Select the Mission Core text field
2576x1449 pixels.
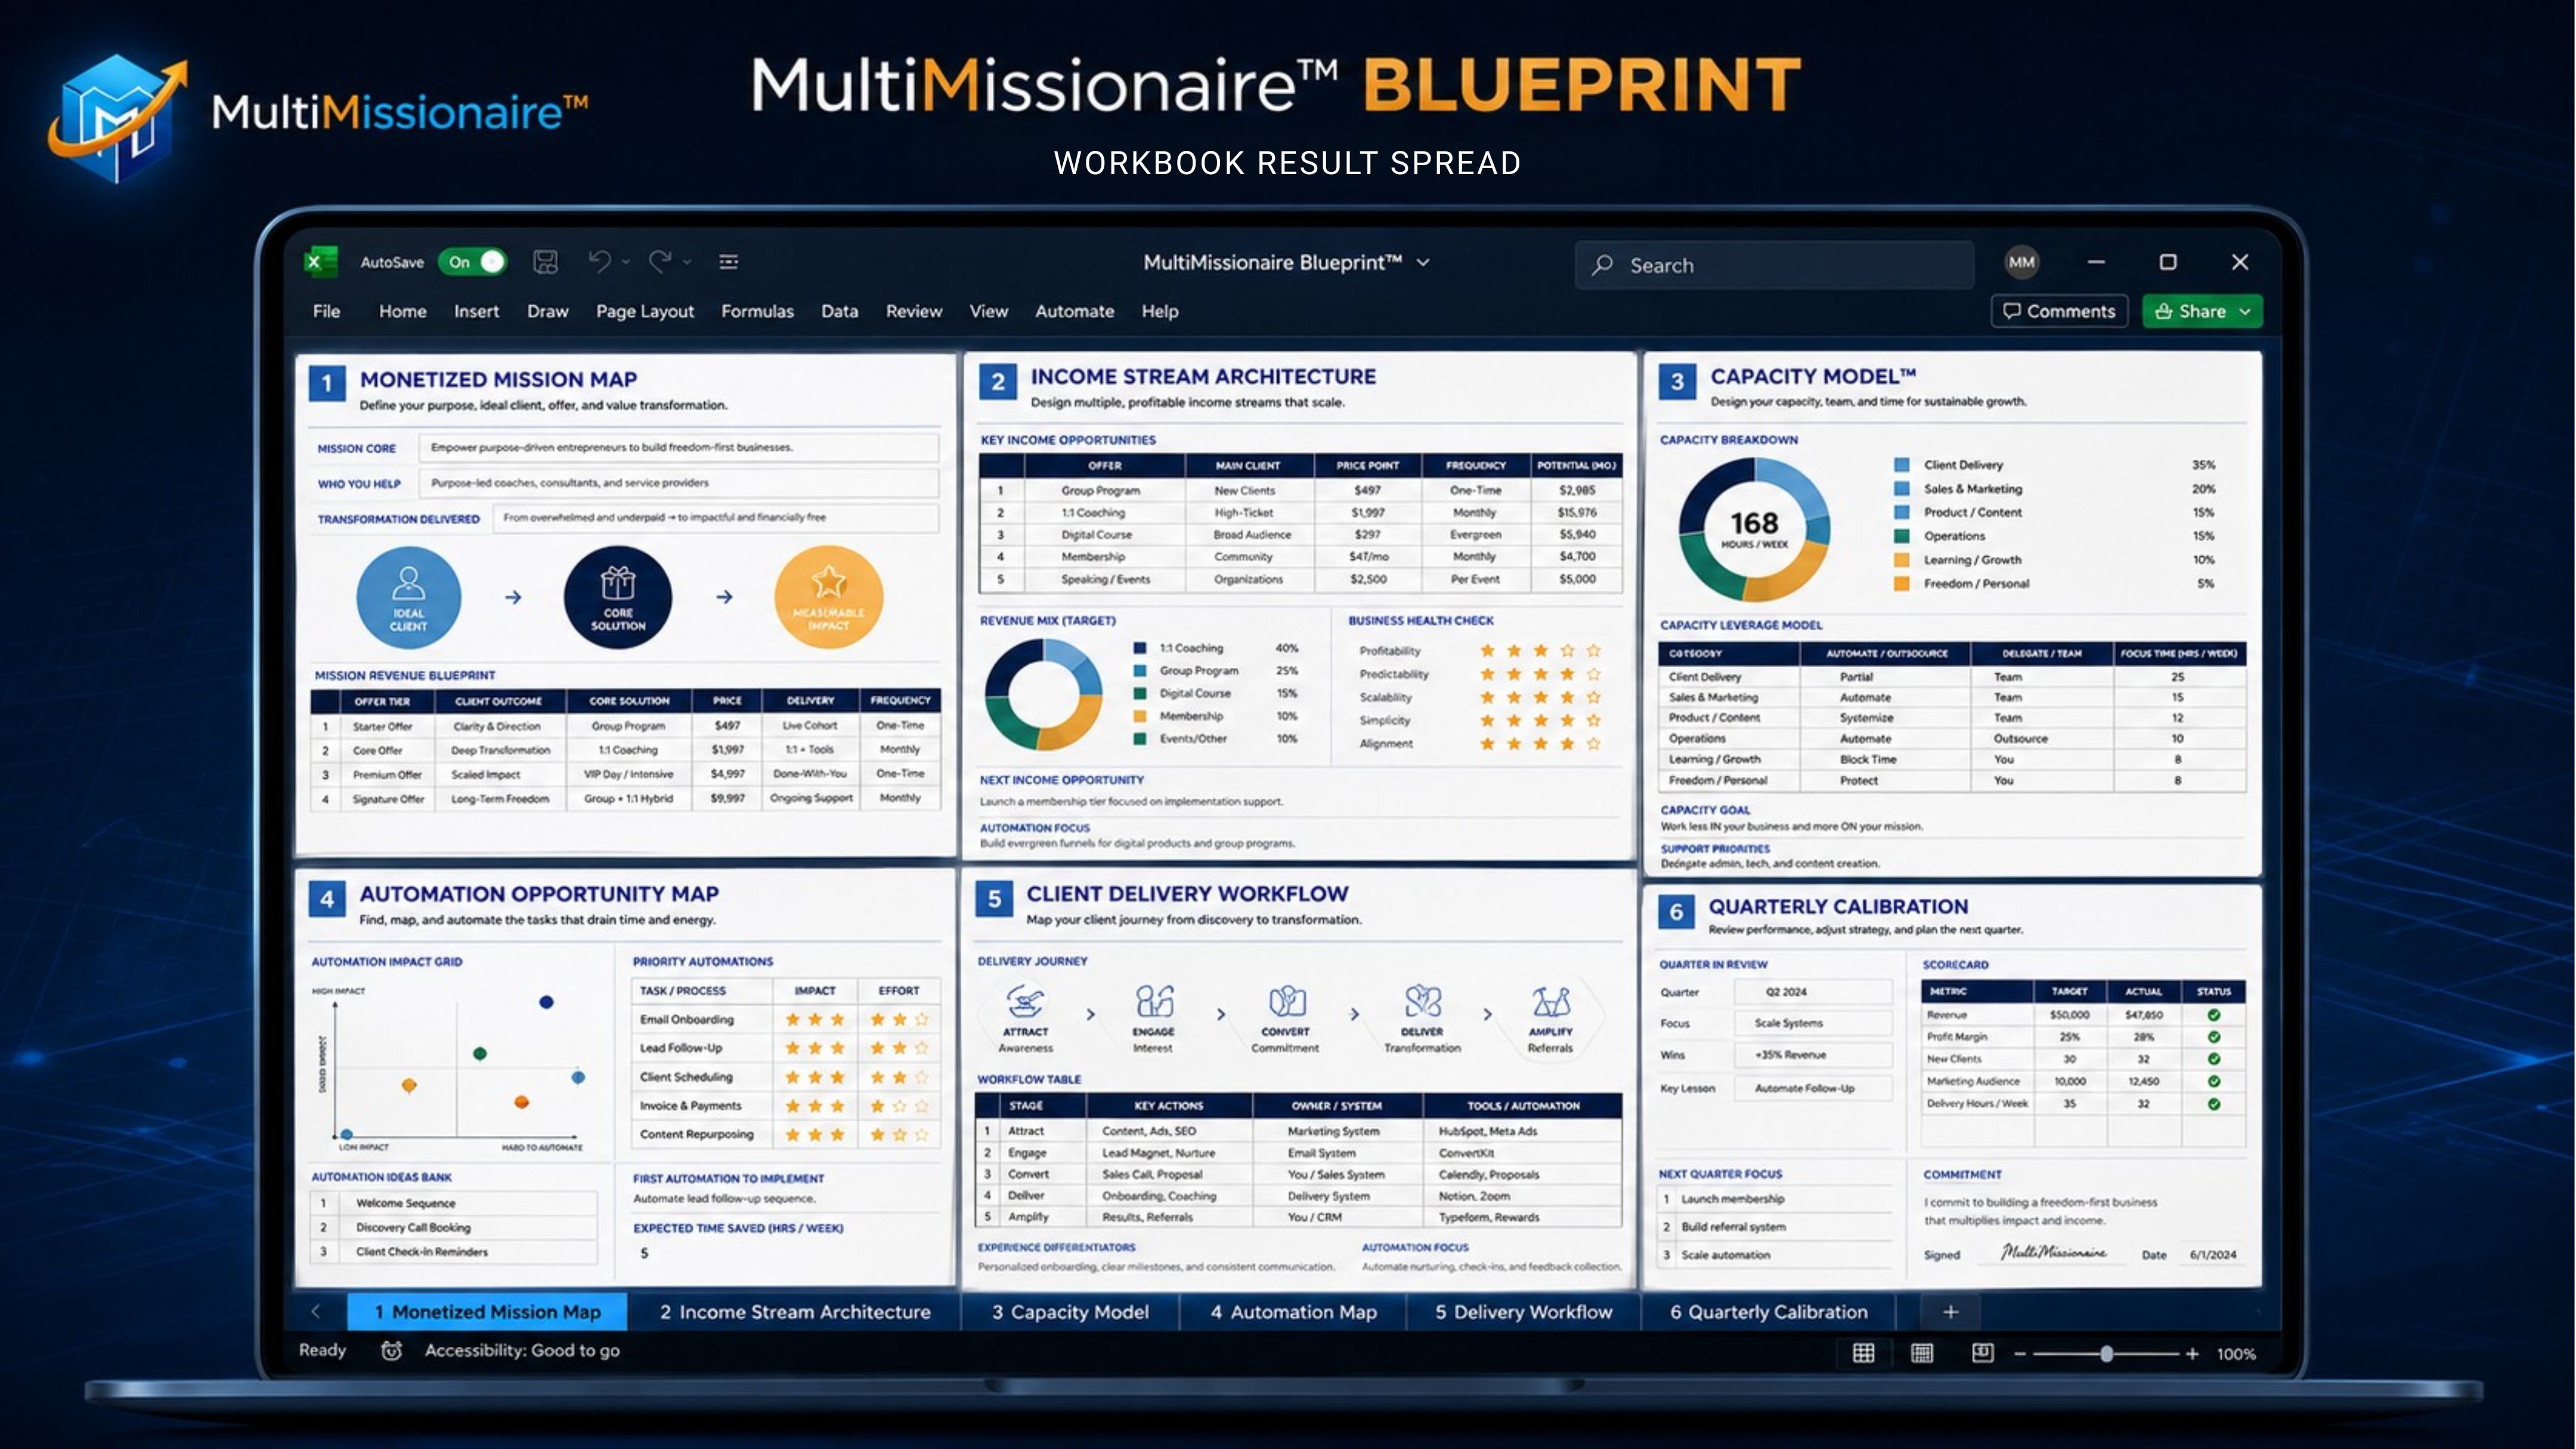click(679, 448)
